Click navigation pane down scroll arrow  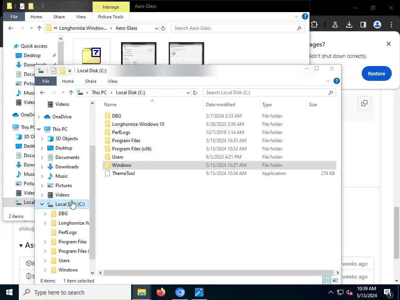[x=92, y=273]
